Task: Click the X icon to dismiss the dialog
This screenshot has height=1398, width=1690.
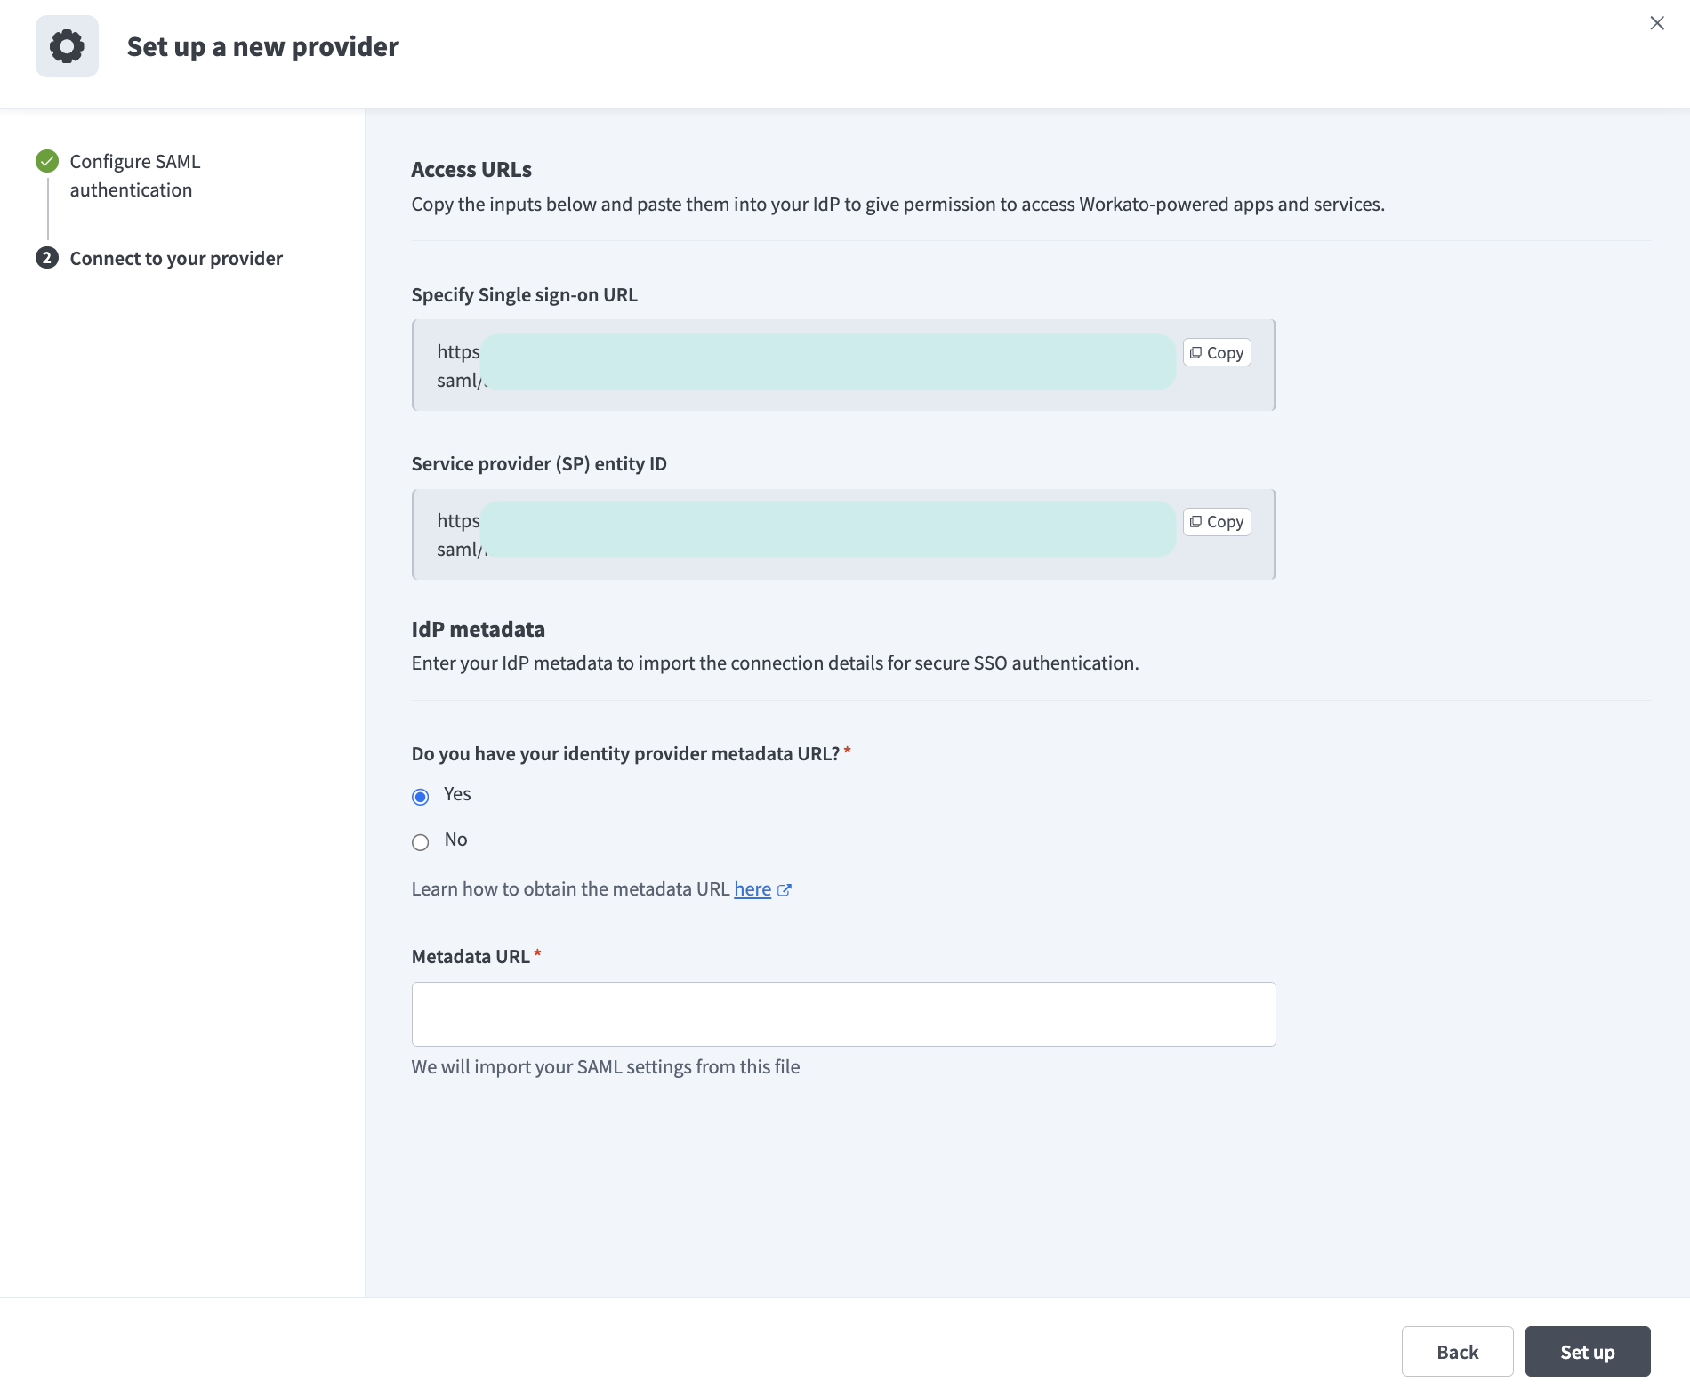Action: pos(1657,23)
